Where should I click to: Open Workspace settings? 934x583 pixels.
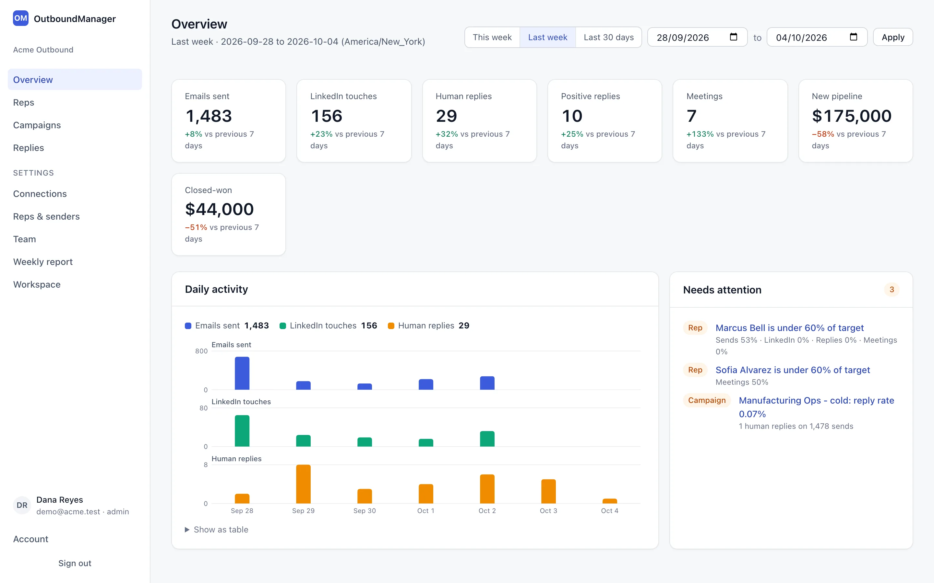[75, 285]
